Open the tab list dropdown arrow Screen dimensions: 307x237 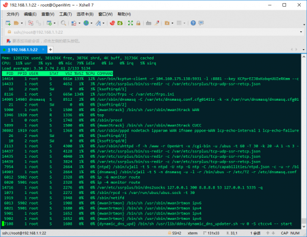click(x=303, y=50)
